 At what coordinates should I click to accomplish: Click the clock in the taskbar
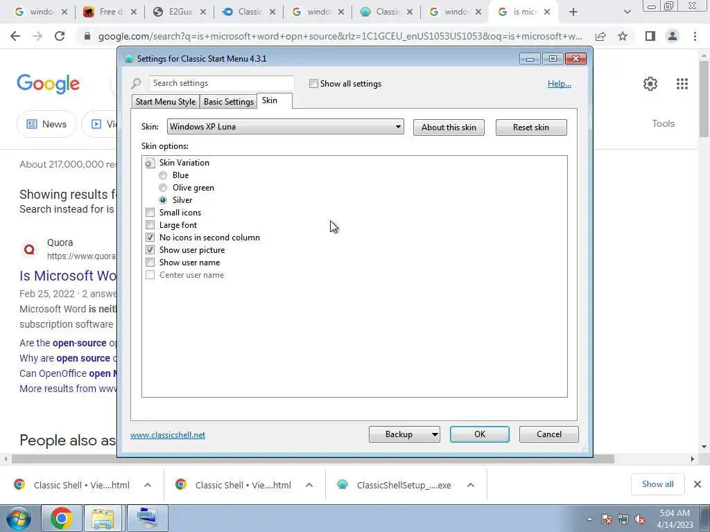click(x=675, y=519)
